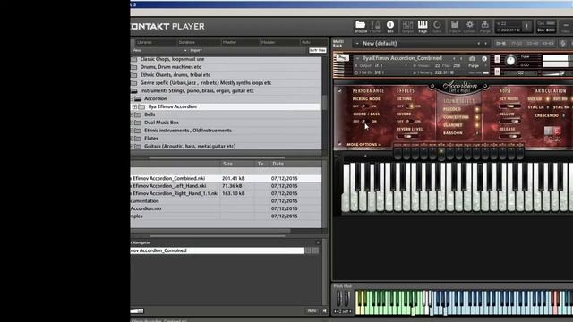The width and height of the screenshot is (573, 322).
Task: Click the Solo button on instrument header
Action: [x=498, y=59]
